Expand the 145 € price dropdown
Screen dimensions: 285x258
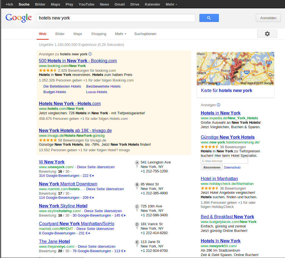(x=125, y=215)
